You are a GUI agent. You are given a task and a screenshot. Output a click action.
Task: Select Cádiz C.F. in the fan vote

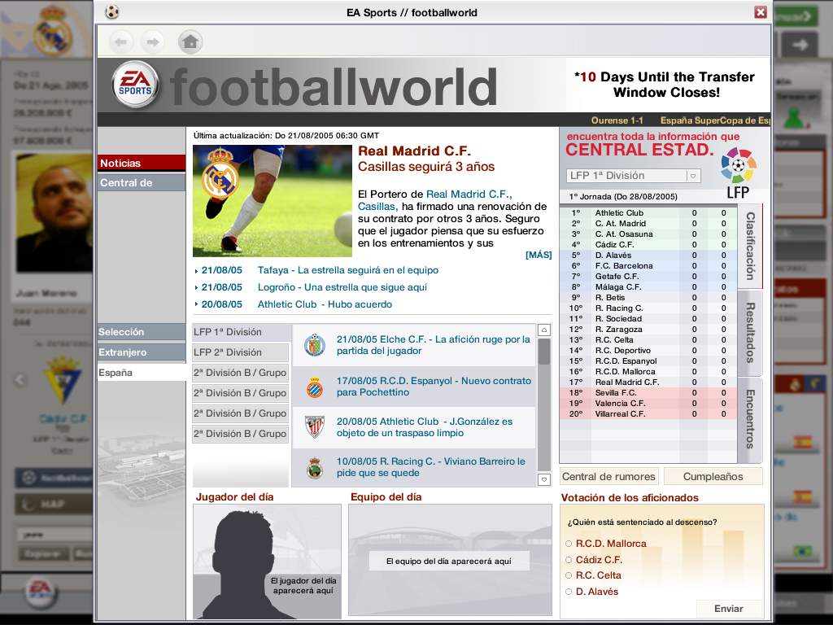point(569,559)
